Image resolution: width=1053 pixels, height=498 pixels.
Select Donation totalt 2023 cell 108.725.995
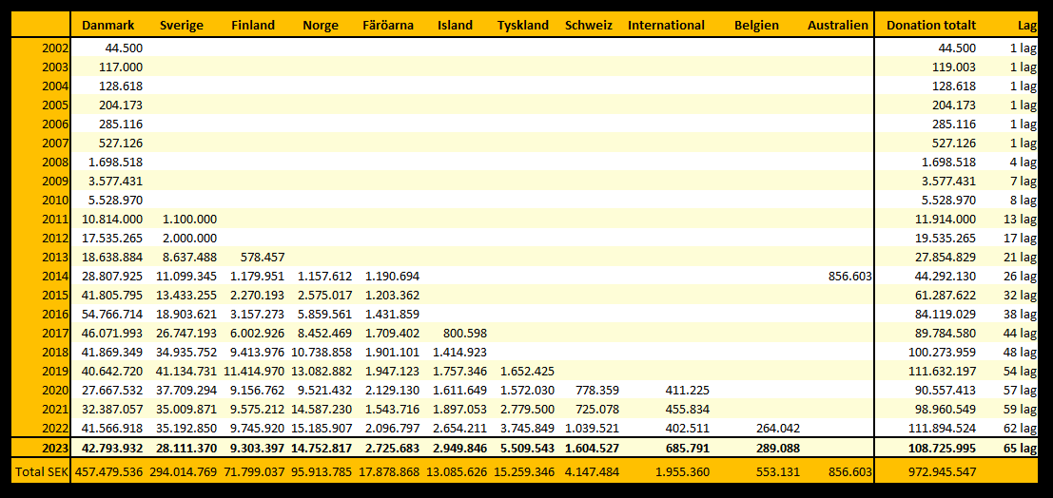pyautogui.click(x=943, y=447)
